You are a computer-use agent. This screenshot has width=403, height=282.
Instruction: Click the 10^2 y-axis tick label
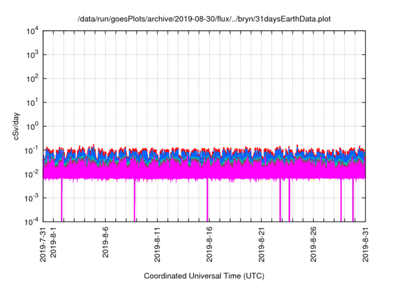tap(31, 79)
